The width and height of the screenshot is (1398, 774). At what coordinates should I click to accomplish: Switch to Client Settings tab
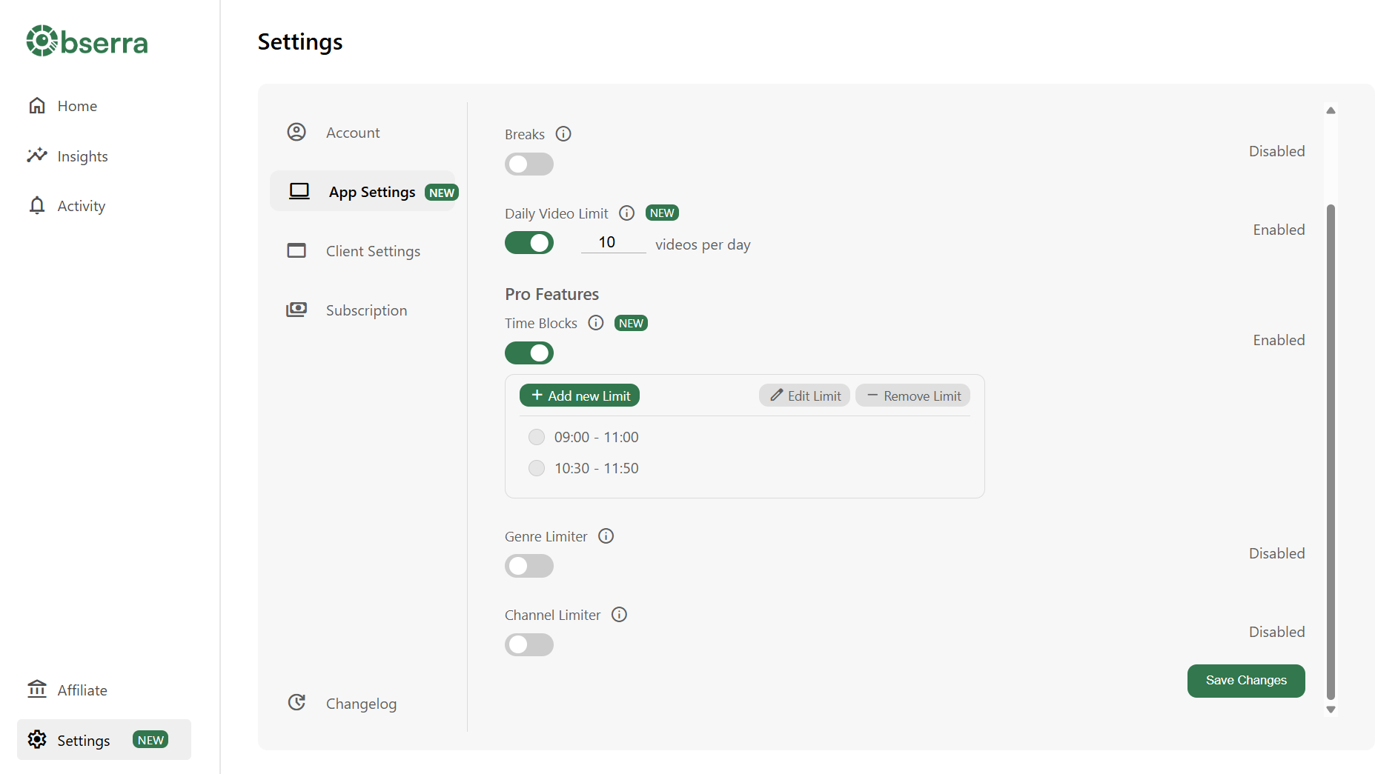(x=373, y=251)
